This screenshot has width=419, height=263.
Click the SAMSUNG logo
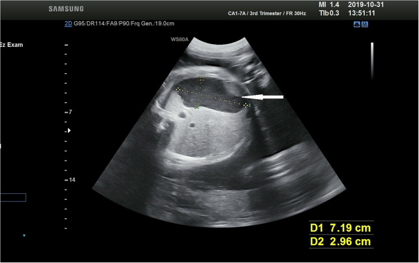click(66, 9)
